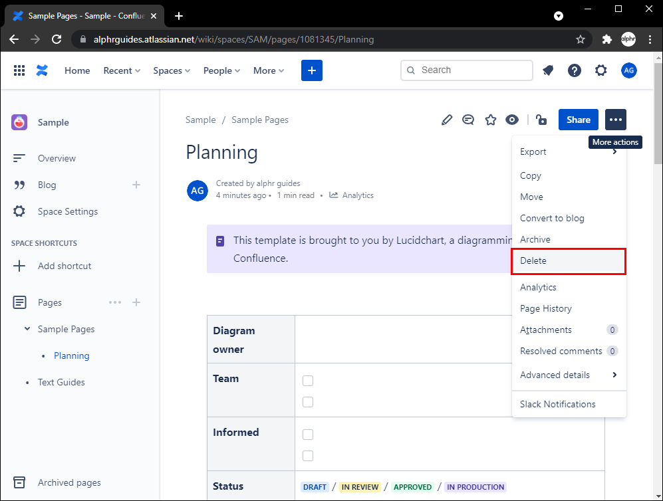
Task: Open page restrictions lock icon
Action: click(541, 120)
